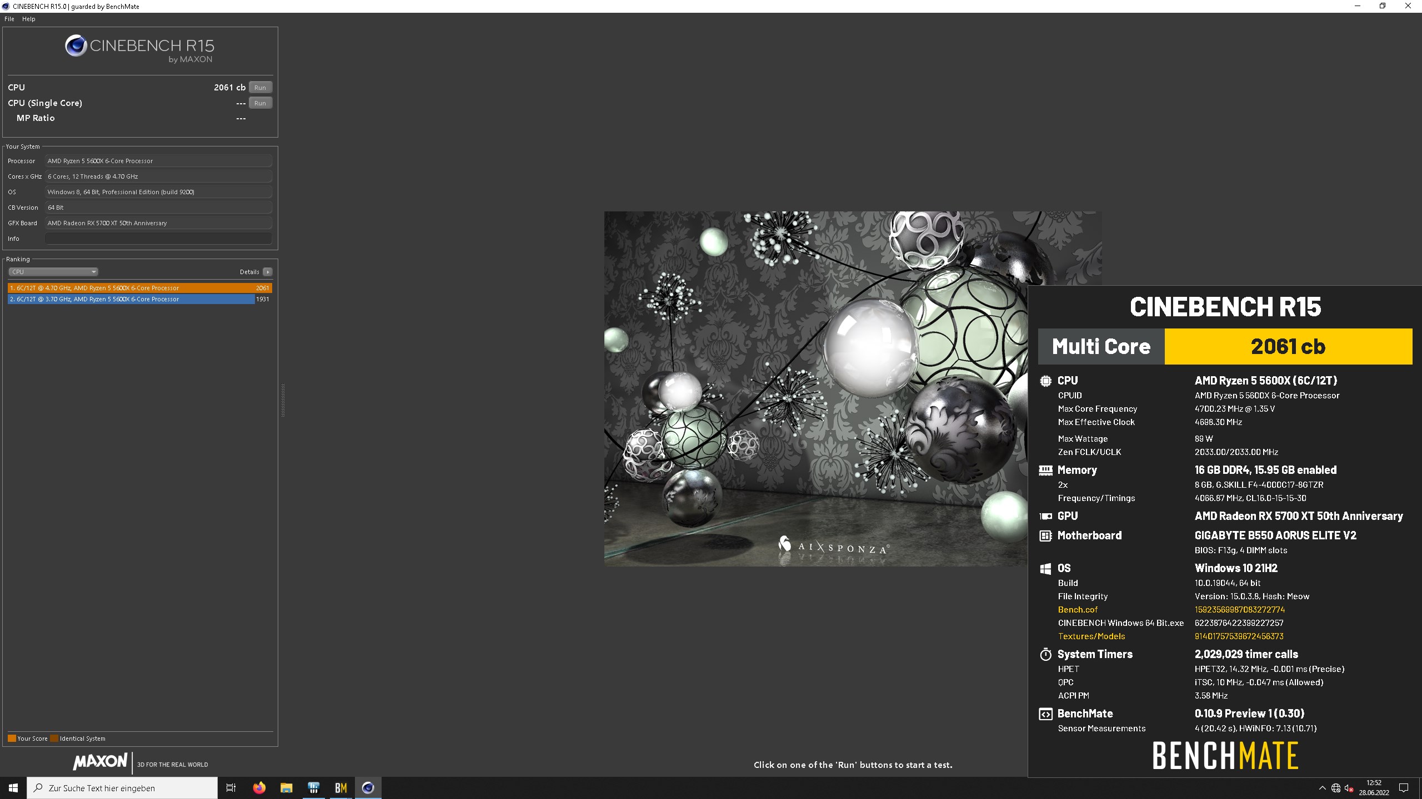Click the Details arrow button in Ranking

pyautogui.click(x=268, y=272)
